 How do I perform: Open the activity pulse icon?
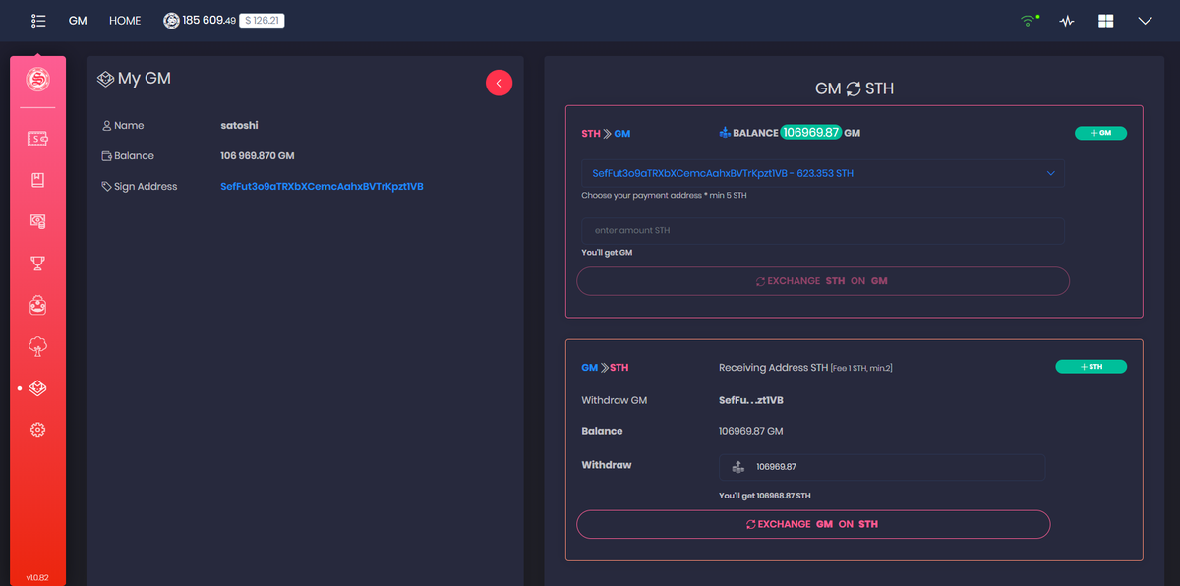[1067, 21]
